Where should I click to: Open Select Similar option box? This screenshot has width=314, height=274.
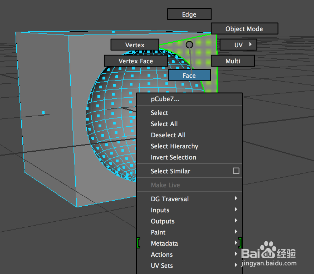coord(236,171)
